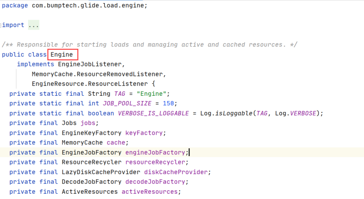
Task: Click the jobs field name
Action: click(x=88, y=123)
